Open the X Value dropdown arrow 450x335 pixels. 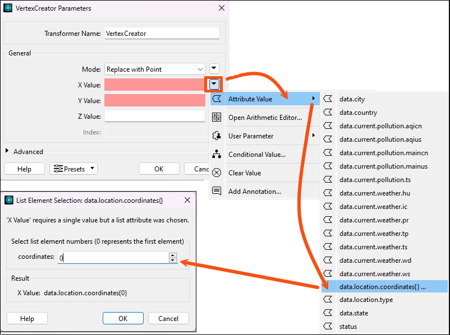tap(214, 85)
